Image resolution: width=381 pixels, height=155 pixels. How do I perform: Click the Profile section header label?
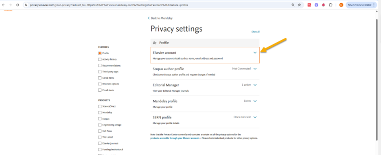click(164, 43)
